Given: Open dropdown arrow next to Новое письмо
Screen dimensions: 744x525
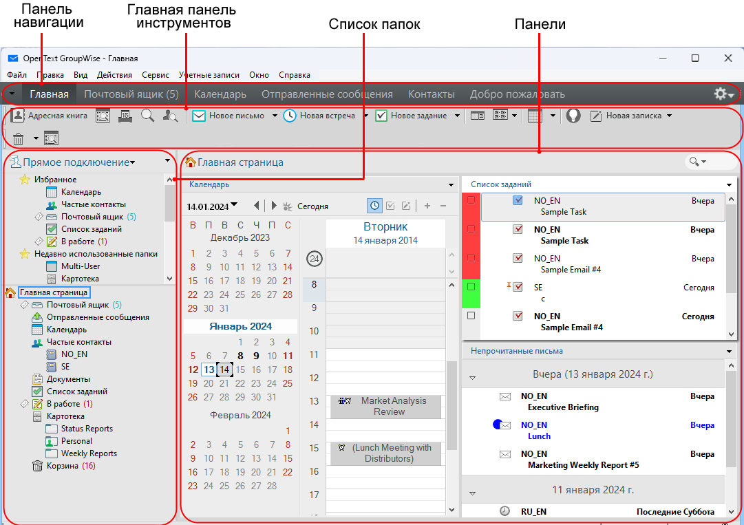Looking at the screenshot, I should tap(274, 116).
